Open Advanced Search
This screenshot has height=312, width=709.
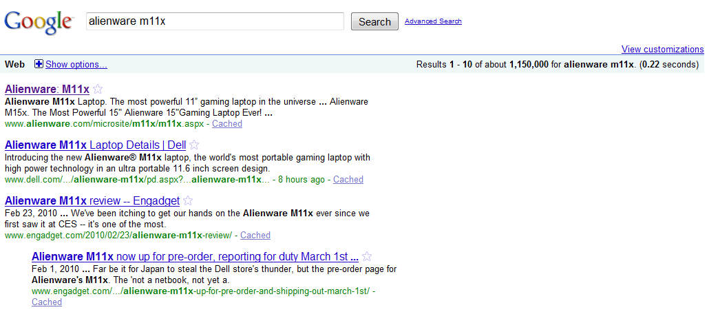[x=433, y=21]
